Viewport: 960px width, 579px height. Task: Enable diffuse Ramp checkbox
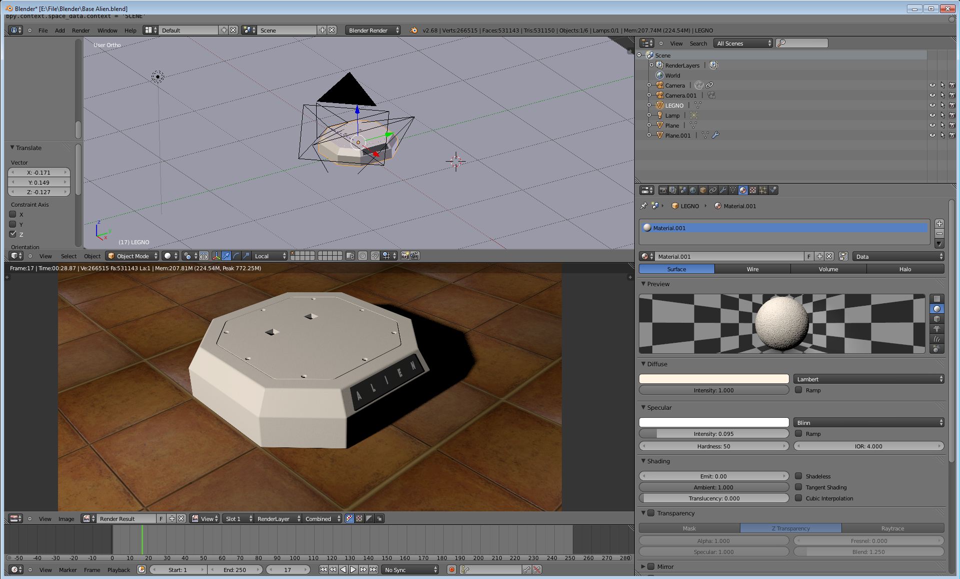tap(798, 390)
